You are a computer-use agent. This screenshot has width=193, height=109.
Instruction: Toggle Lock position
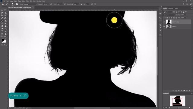pyautogui.click(x=172, y=18)
